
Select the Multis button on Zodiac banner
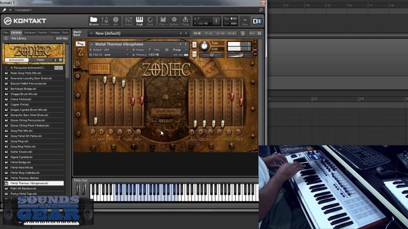coord(41,60)
